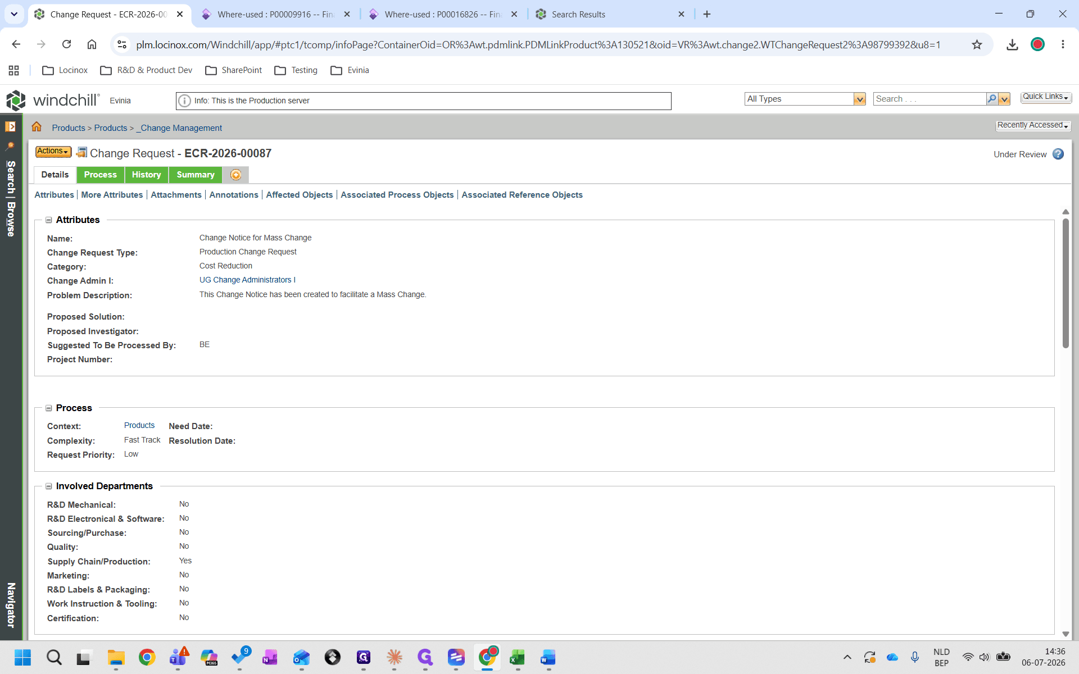Click the pin icon in left sidebar
1079x674 pixels.
click(10, 145)
